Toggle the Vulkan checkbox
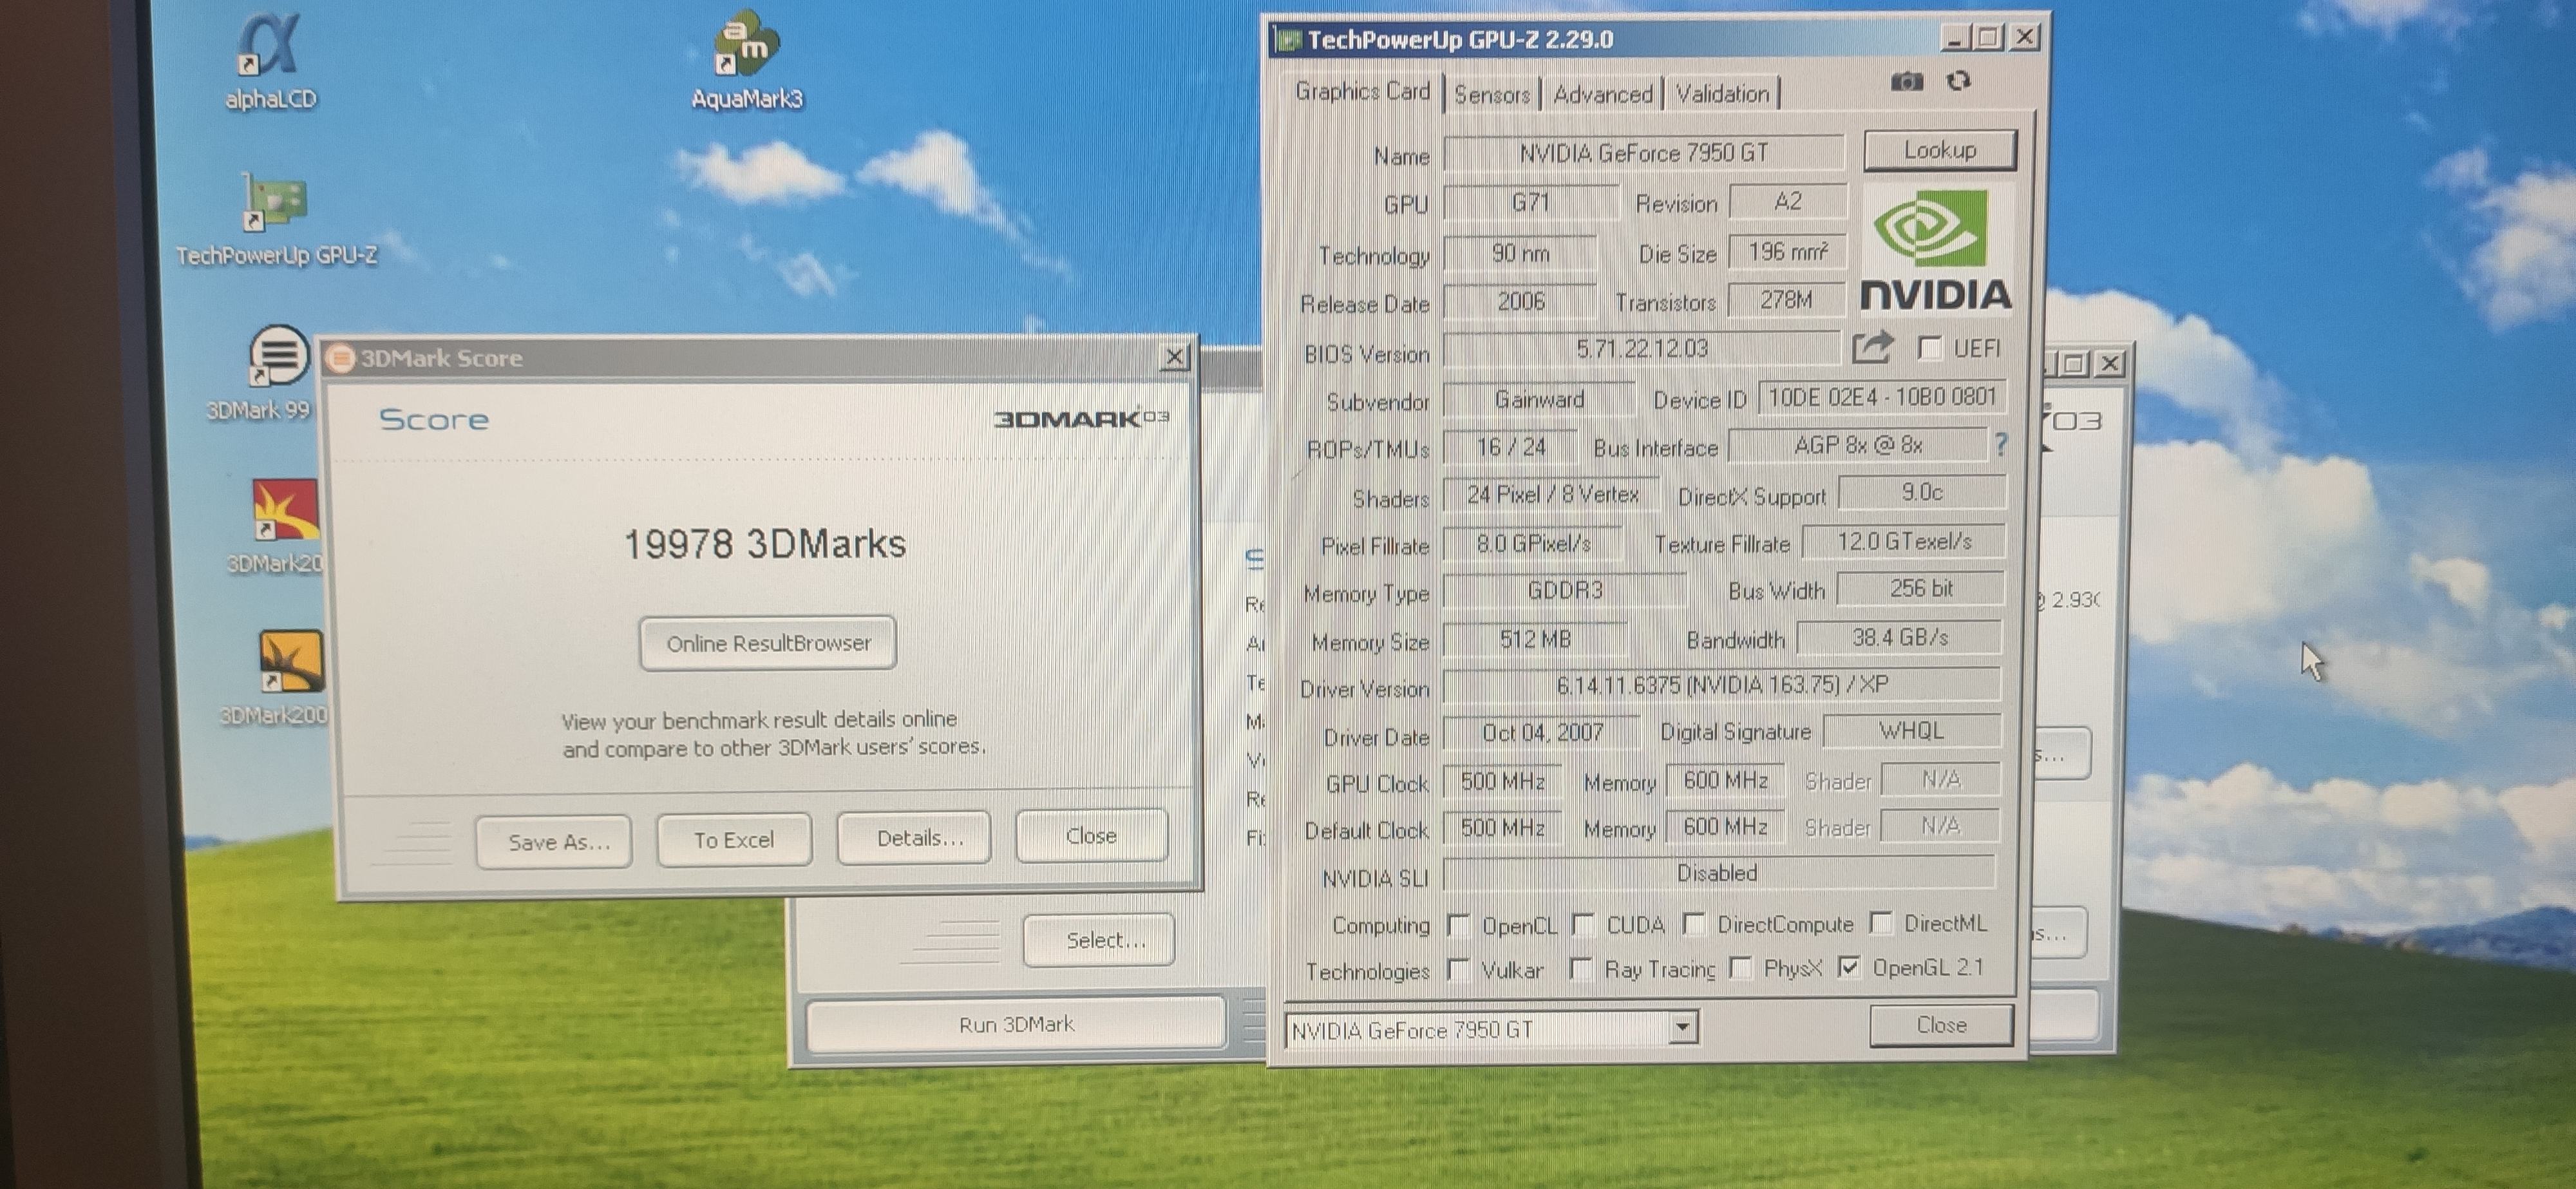 click(x=1458, y=969)
